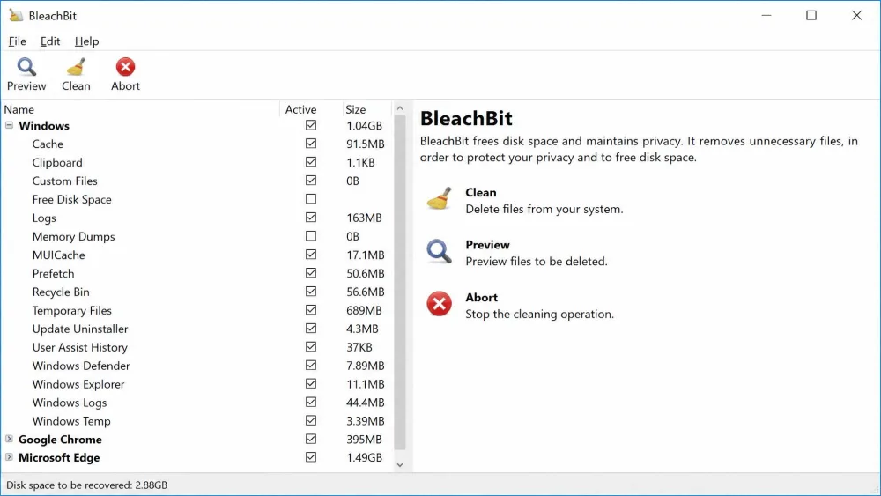Uncheck the Windows Temp checkbox

tap(311, 421)
